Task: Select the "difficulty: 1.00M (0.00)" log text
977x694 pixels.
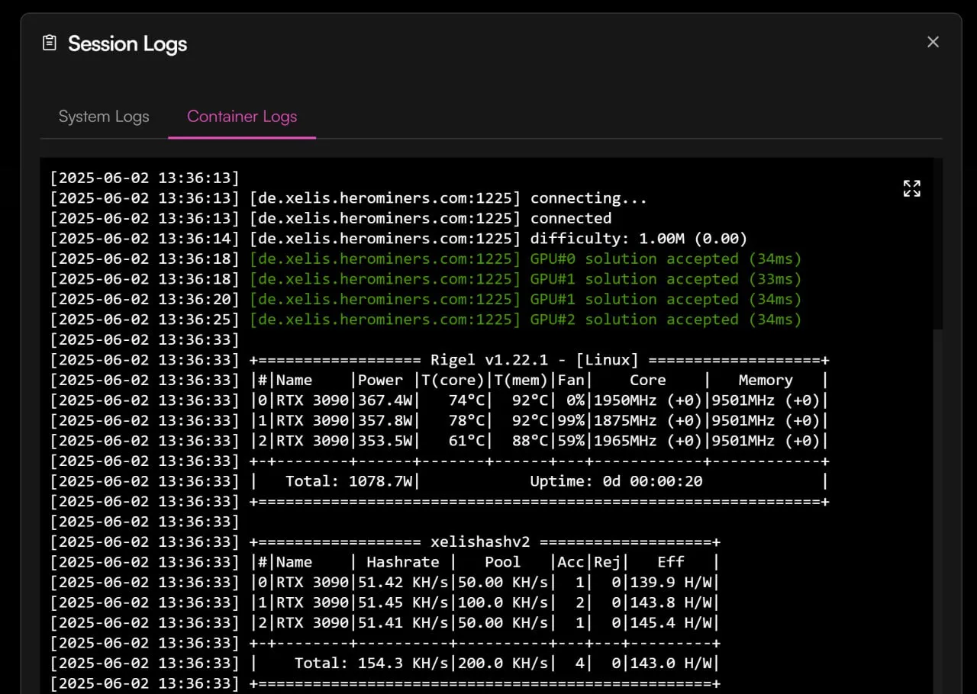Action: 639,239
